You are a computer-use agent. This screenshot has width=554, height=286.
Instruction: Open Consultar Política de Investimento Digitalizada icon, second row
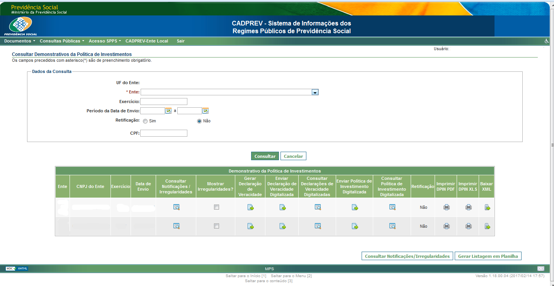coord(392,226)
